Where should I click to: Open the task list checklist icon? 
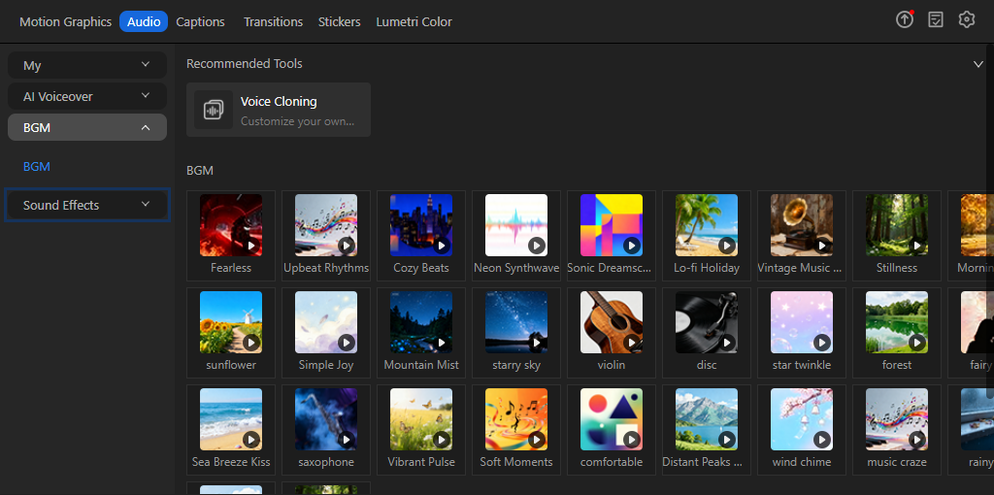click(x=936, y=19)
